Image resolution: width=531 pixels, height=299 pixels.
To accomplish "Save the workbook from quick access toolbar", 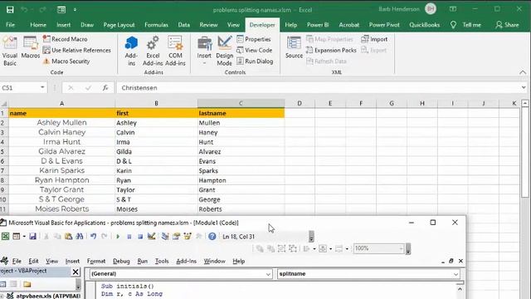I will [10, 9].
